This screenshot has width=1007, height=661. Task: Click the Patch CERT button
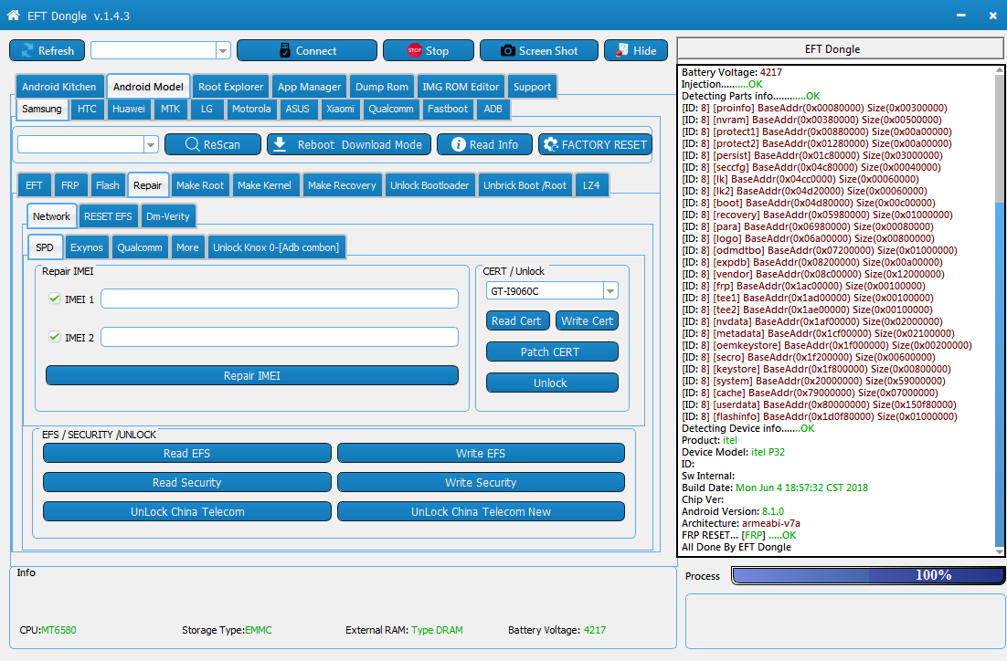click(552, 351)
